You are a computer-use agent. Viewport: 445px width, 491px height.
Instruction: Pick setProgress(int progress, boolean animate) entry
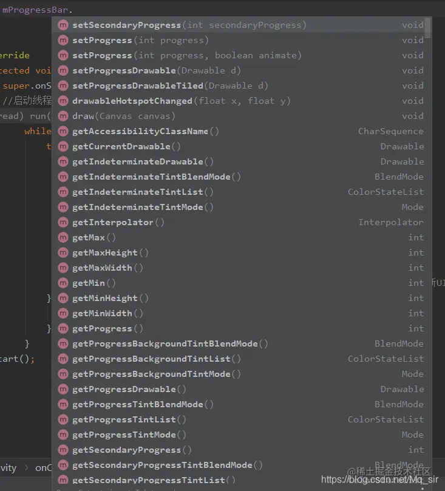point(240,55)
